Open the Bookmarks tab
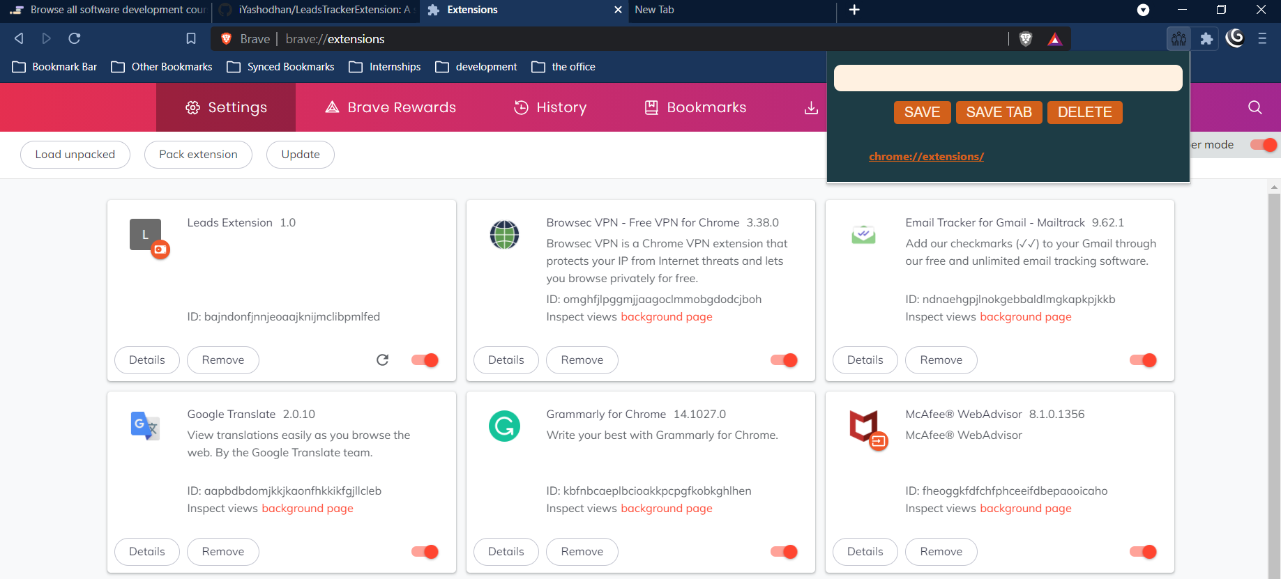The image size is (1281, 579). [695, 107]
